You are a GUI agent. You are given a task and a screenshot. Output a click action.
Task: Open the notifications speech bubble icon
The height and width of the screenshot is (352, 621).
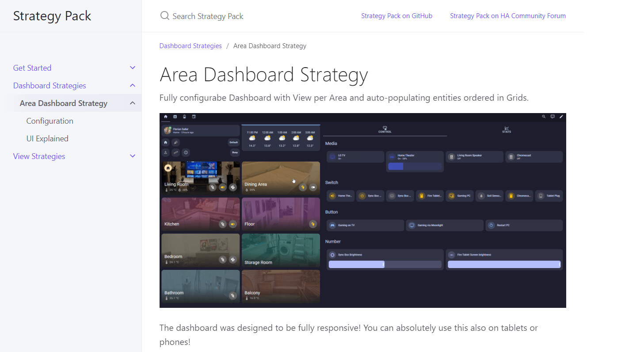click(552, 117)
